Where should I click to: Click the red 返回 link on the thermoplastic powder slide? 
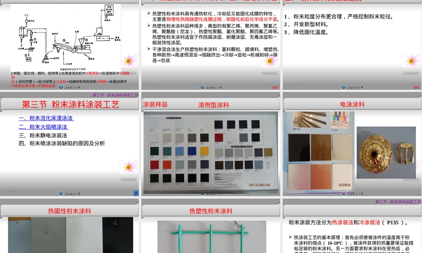(x=275, y=87)
